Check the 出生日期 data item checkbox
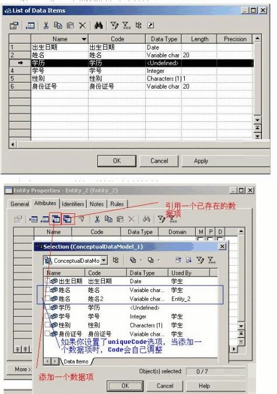 [x=47, y=280]
